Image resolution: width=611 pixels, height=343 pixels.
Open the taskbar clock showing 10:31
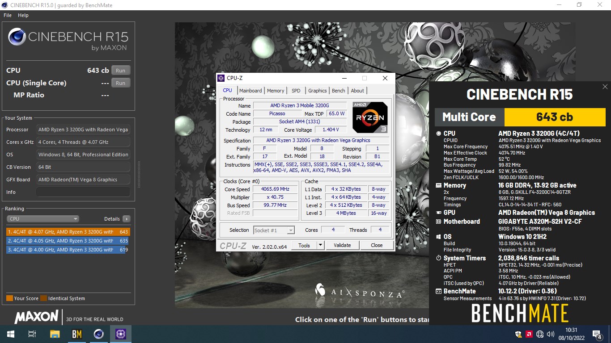tap(571, 334)
